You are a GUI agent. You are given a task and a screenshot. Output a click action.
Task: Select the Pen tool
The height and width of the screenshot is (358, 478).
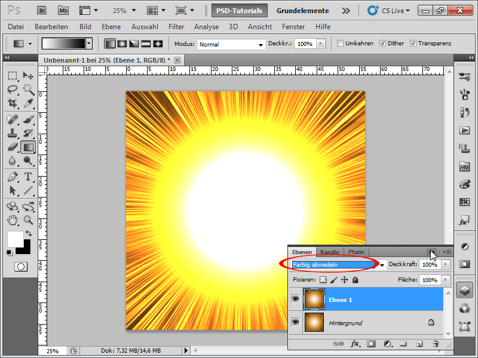point(13,177)
